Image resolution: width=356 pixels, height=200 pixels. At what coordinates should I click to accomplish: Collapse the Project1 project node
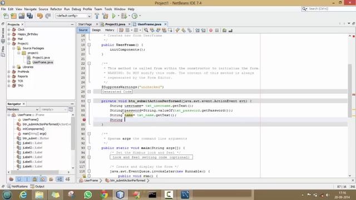pos(9,43)
